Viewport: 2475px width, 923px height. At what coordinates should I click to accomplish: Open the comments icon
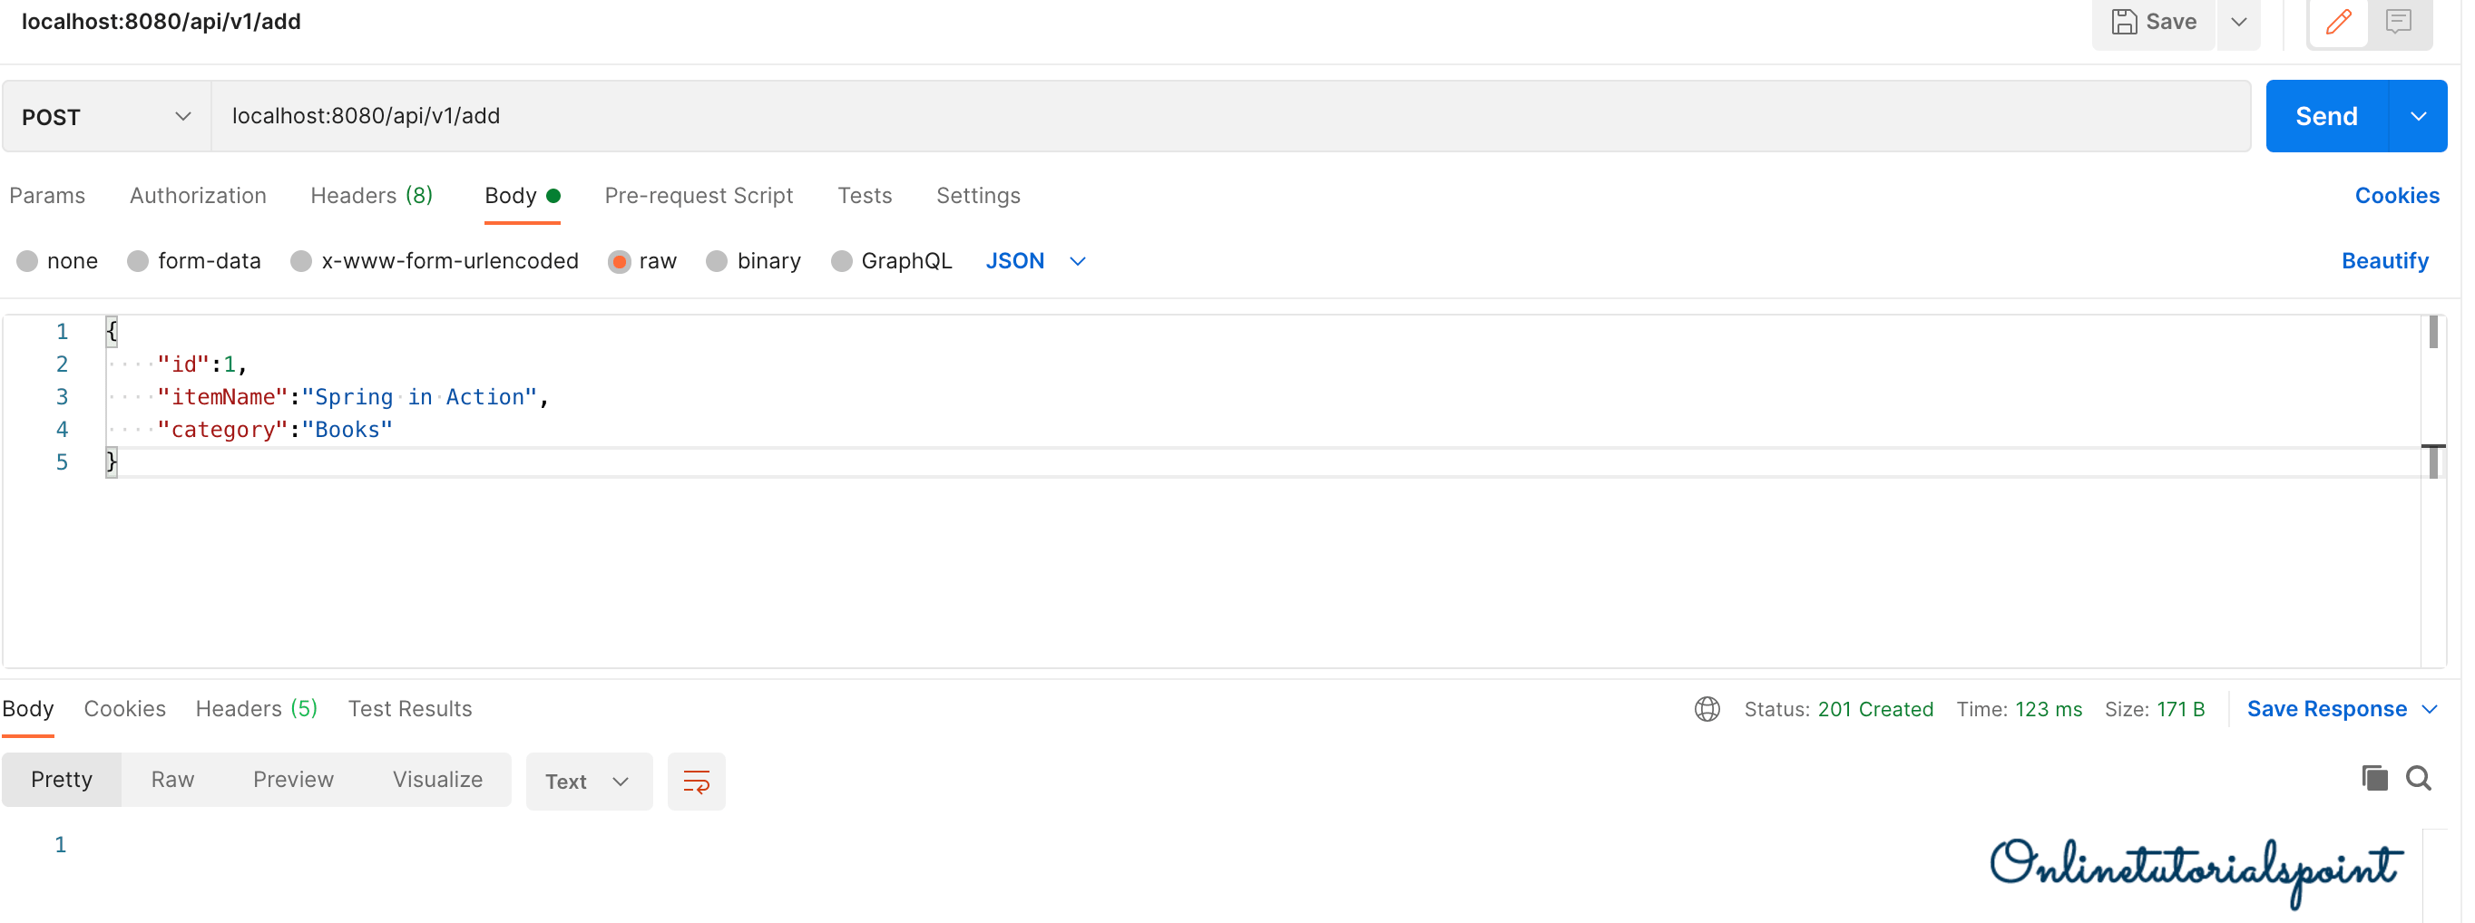[x=2398, y=22]
